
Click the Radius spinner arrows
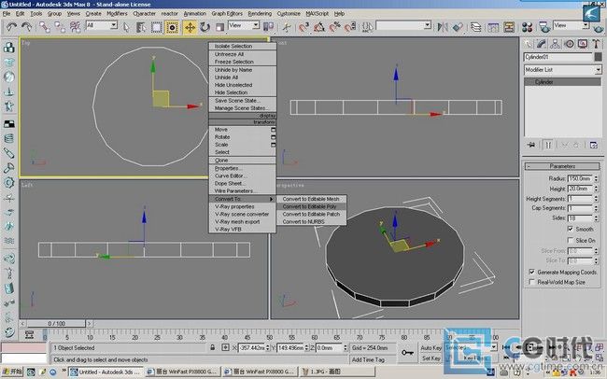[596, 178]
